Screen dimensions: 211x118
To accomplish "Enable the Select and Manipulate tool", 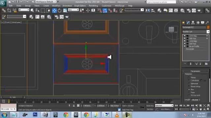I will (88, 10).
